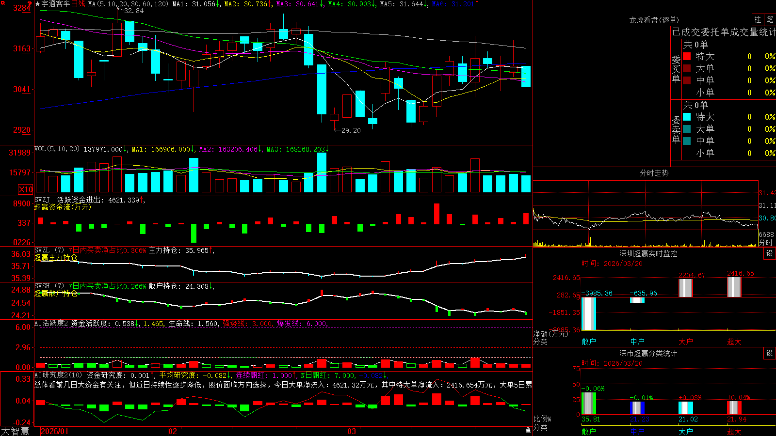
Task: Open 设 settings for 深市超赢分类统计
Action: pyautogui.click(x=770, y=353)
